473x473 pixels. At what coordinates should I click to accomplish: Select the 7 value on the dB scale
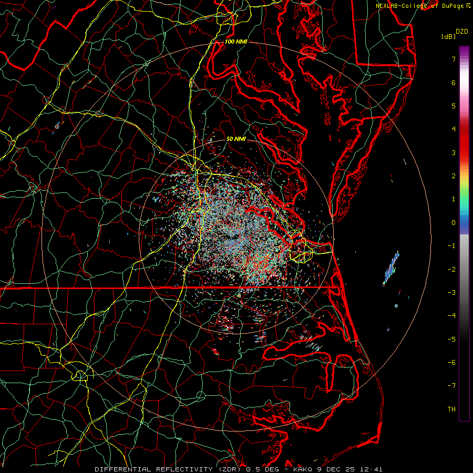pos(454,59)
